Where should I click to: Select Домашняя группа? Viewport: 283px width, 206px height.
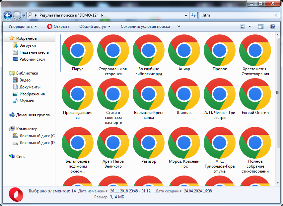[x=33, y=115]
